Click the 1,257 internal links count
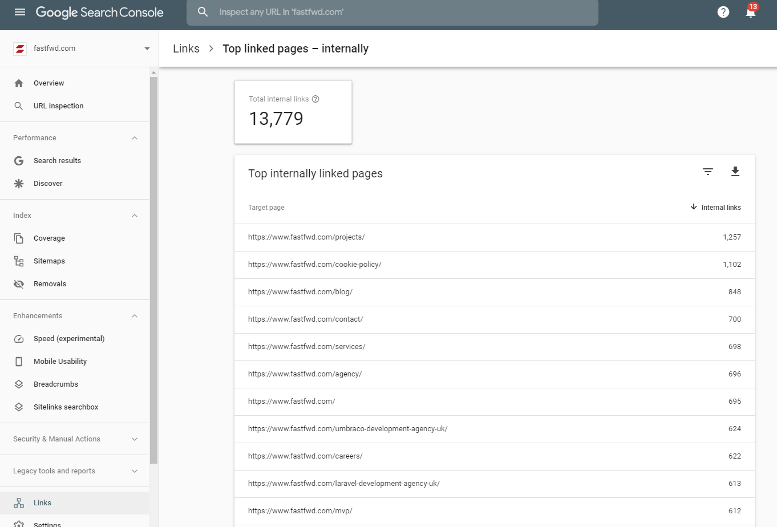This screenshot has width=777, height=527. tap(732, 237)
